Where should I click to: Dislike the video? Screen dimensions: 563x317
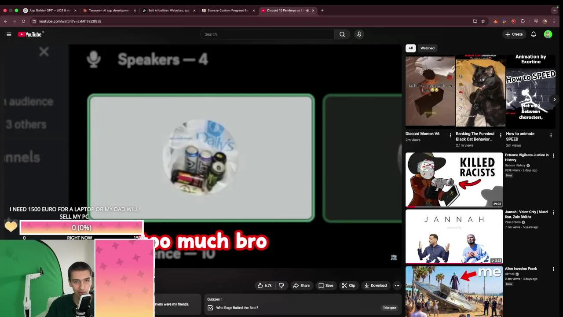[281, 285]
